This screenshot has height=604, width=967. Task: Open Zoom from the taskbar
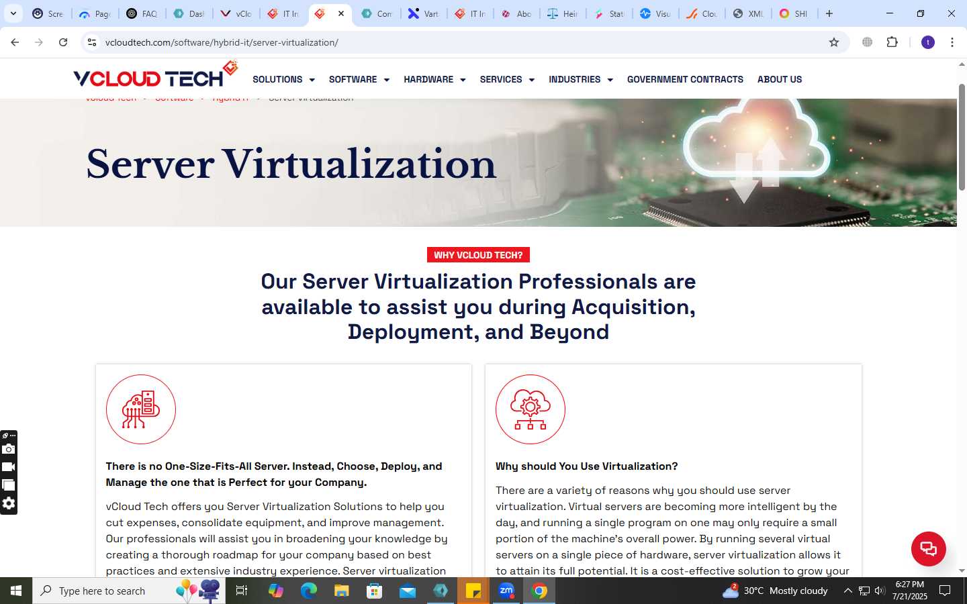click(x=506, y=591)
